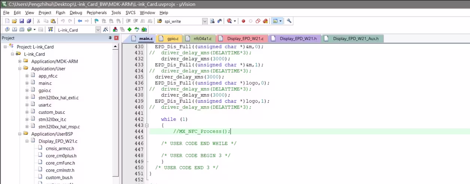The image size is (470, 184).
Task: Close the Project panel with red X
Action: (116, 38)
